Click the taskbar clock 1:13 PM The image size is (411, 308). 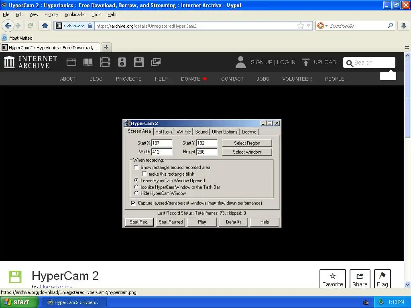(x=396, y=302)
